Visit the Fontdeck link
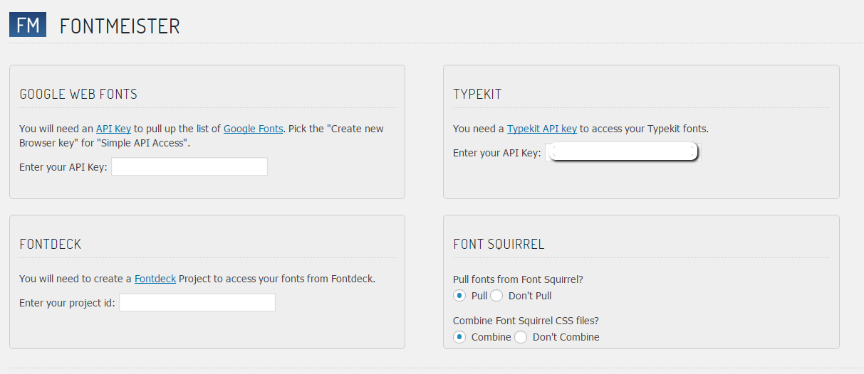 (155, 279)
